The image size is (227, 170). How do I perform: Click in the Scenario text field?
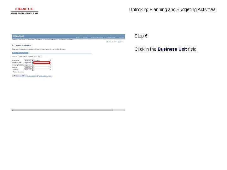pyautogui.click(x=42, y=70)
